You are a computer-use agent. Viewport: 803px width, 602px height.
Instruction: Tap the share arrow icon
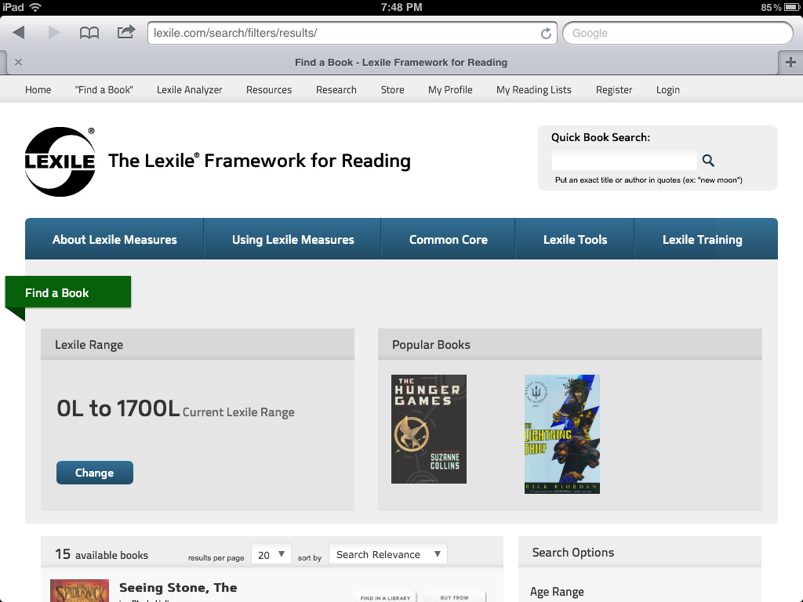(x=126, y=31)
